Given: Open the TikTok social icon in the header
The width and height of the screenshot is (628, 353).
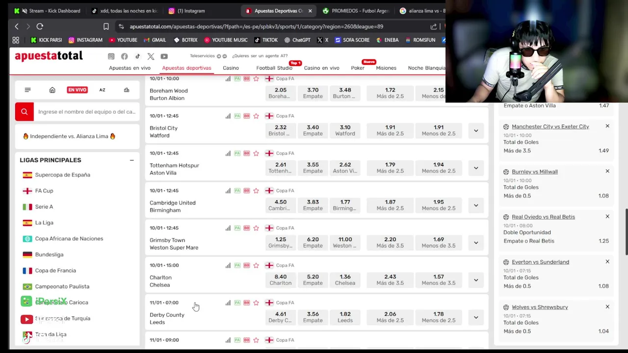Looking at the screenshot, I should (x=137, y=56).
